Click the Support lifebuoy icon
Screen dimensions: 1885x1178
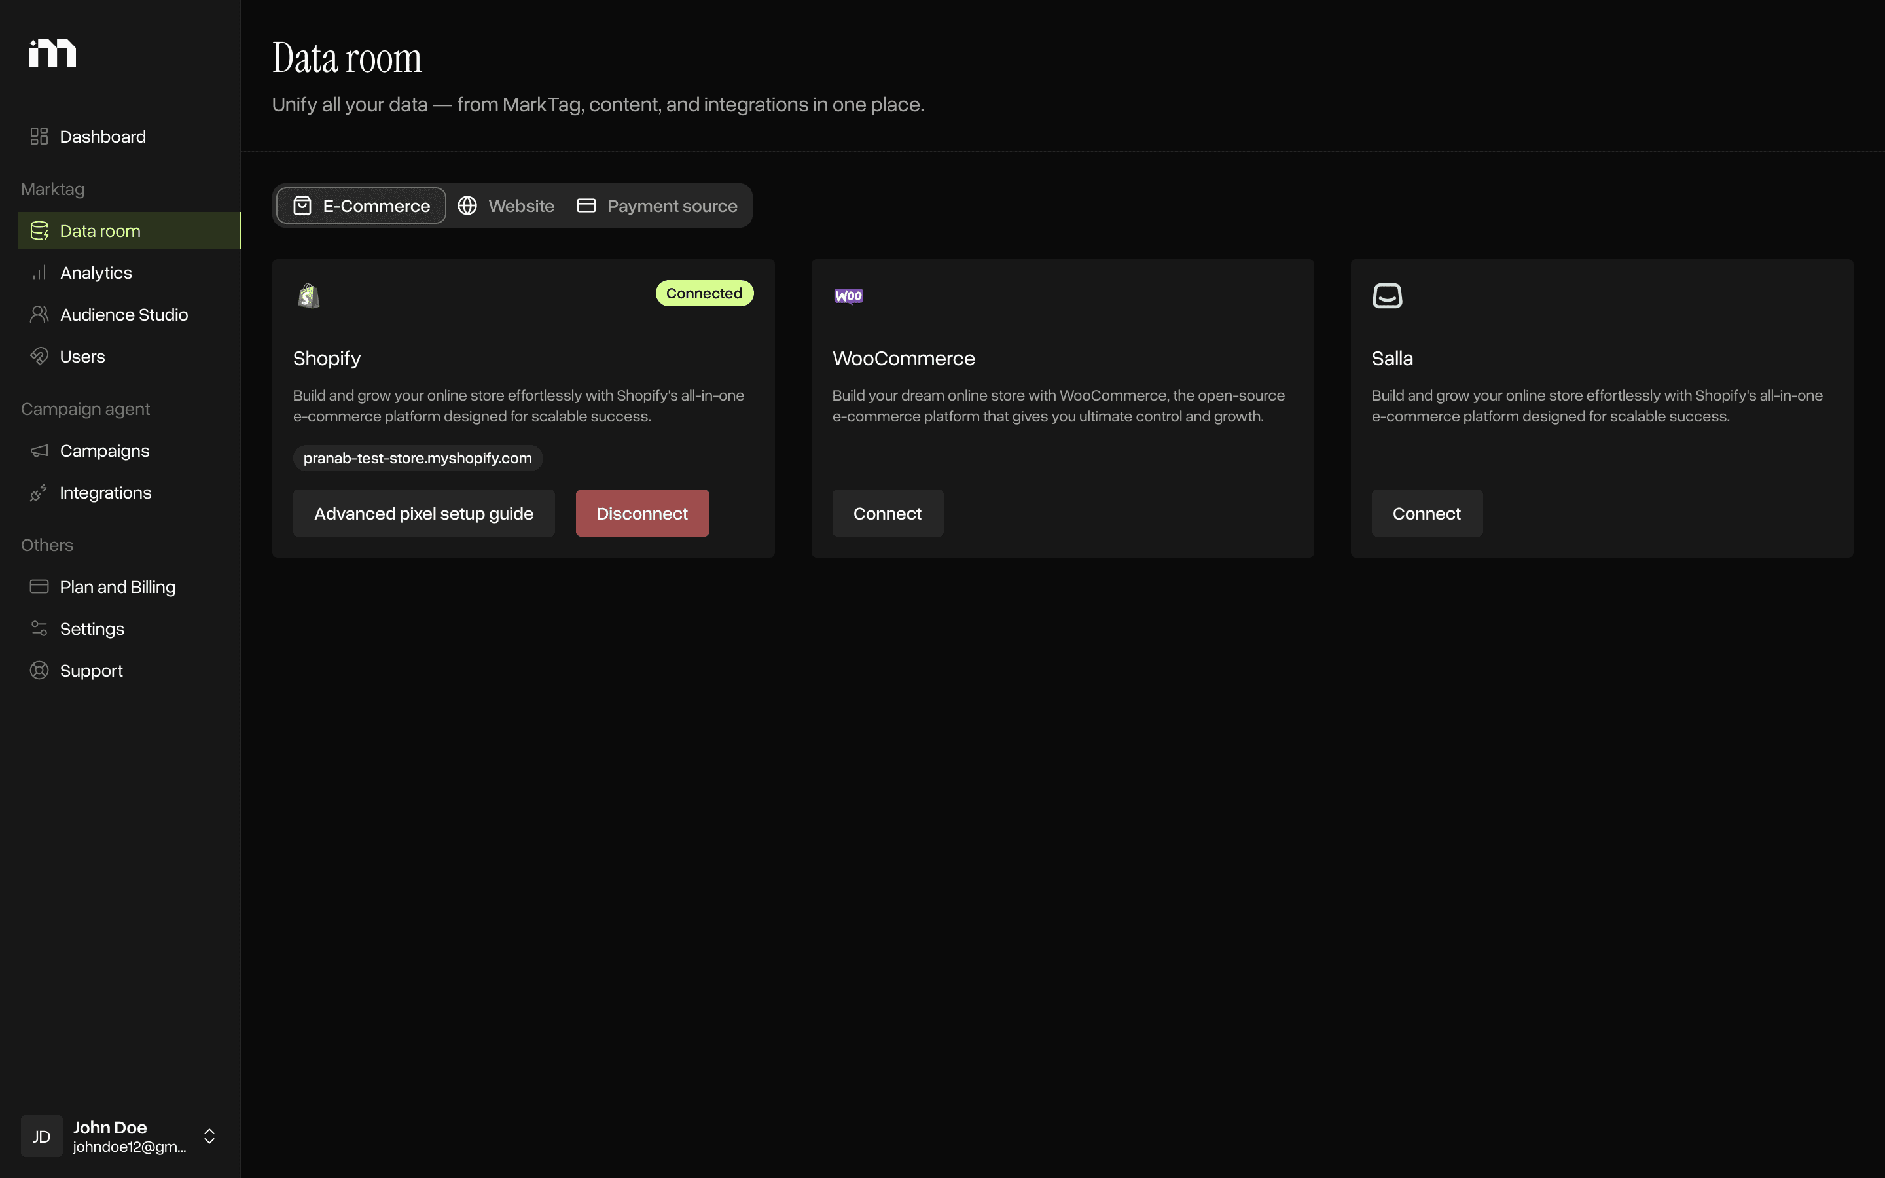(x=39, y=671)
